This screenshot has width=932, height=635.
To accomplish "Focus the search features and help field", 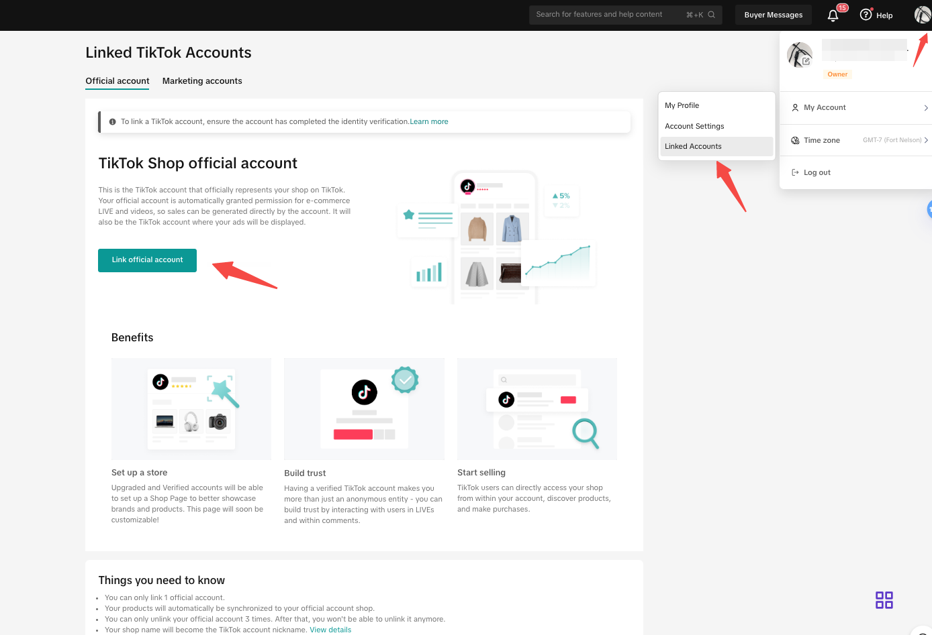I will click(626, 15).
